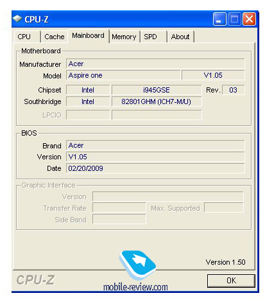Open the Memory tab
The width and height of the screenshot is (265, 300).
(x=124, y=37)
